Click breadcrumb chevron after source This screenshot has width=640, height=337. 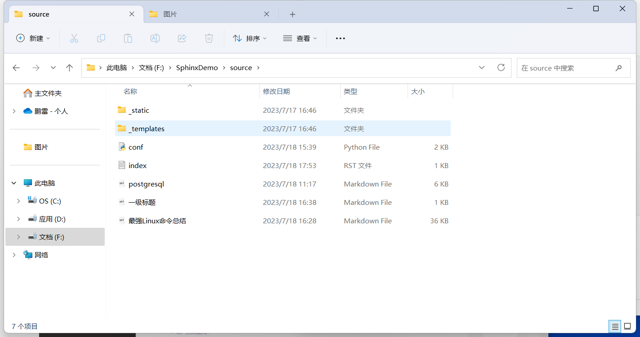point(258,68)
